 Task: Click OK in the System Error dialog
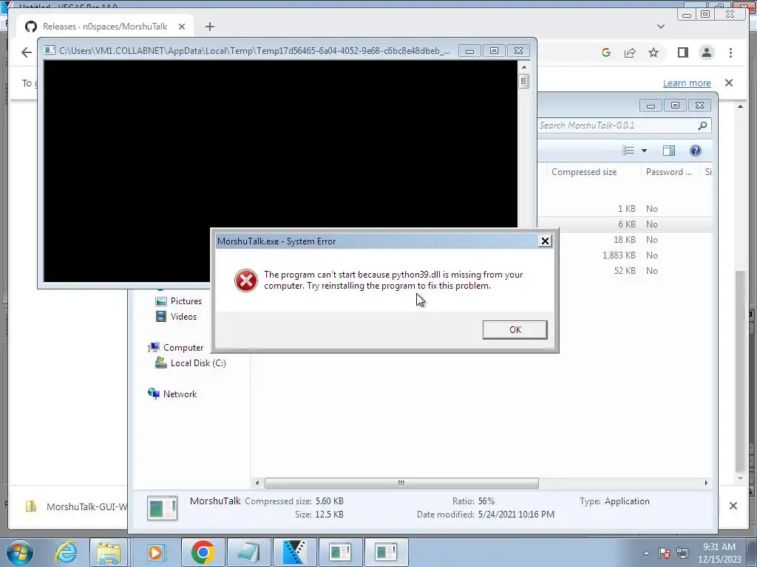(515, 330)
